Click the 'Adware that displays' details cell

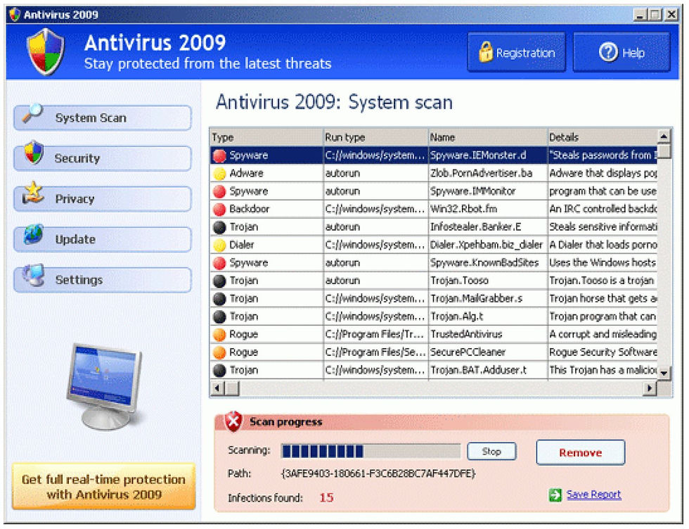(603, 173)
